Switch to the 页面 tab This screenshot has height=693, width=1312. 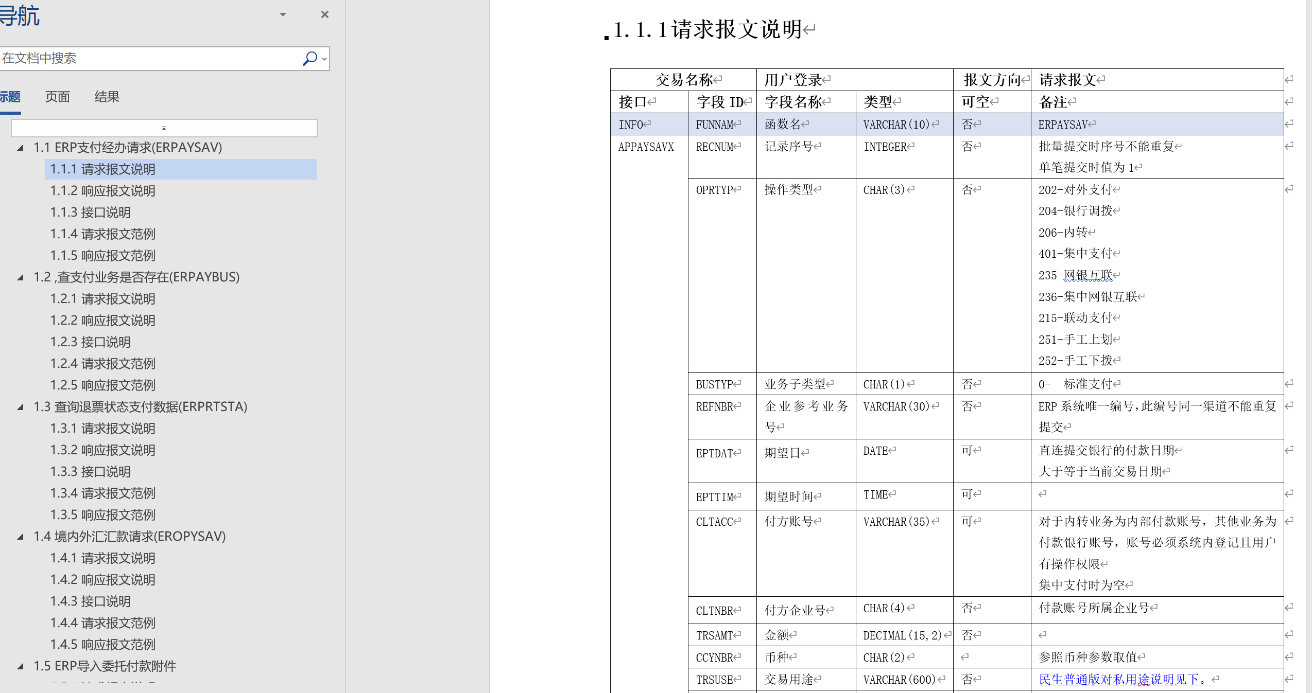57,97
